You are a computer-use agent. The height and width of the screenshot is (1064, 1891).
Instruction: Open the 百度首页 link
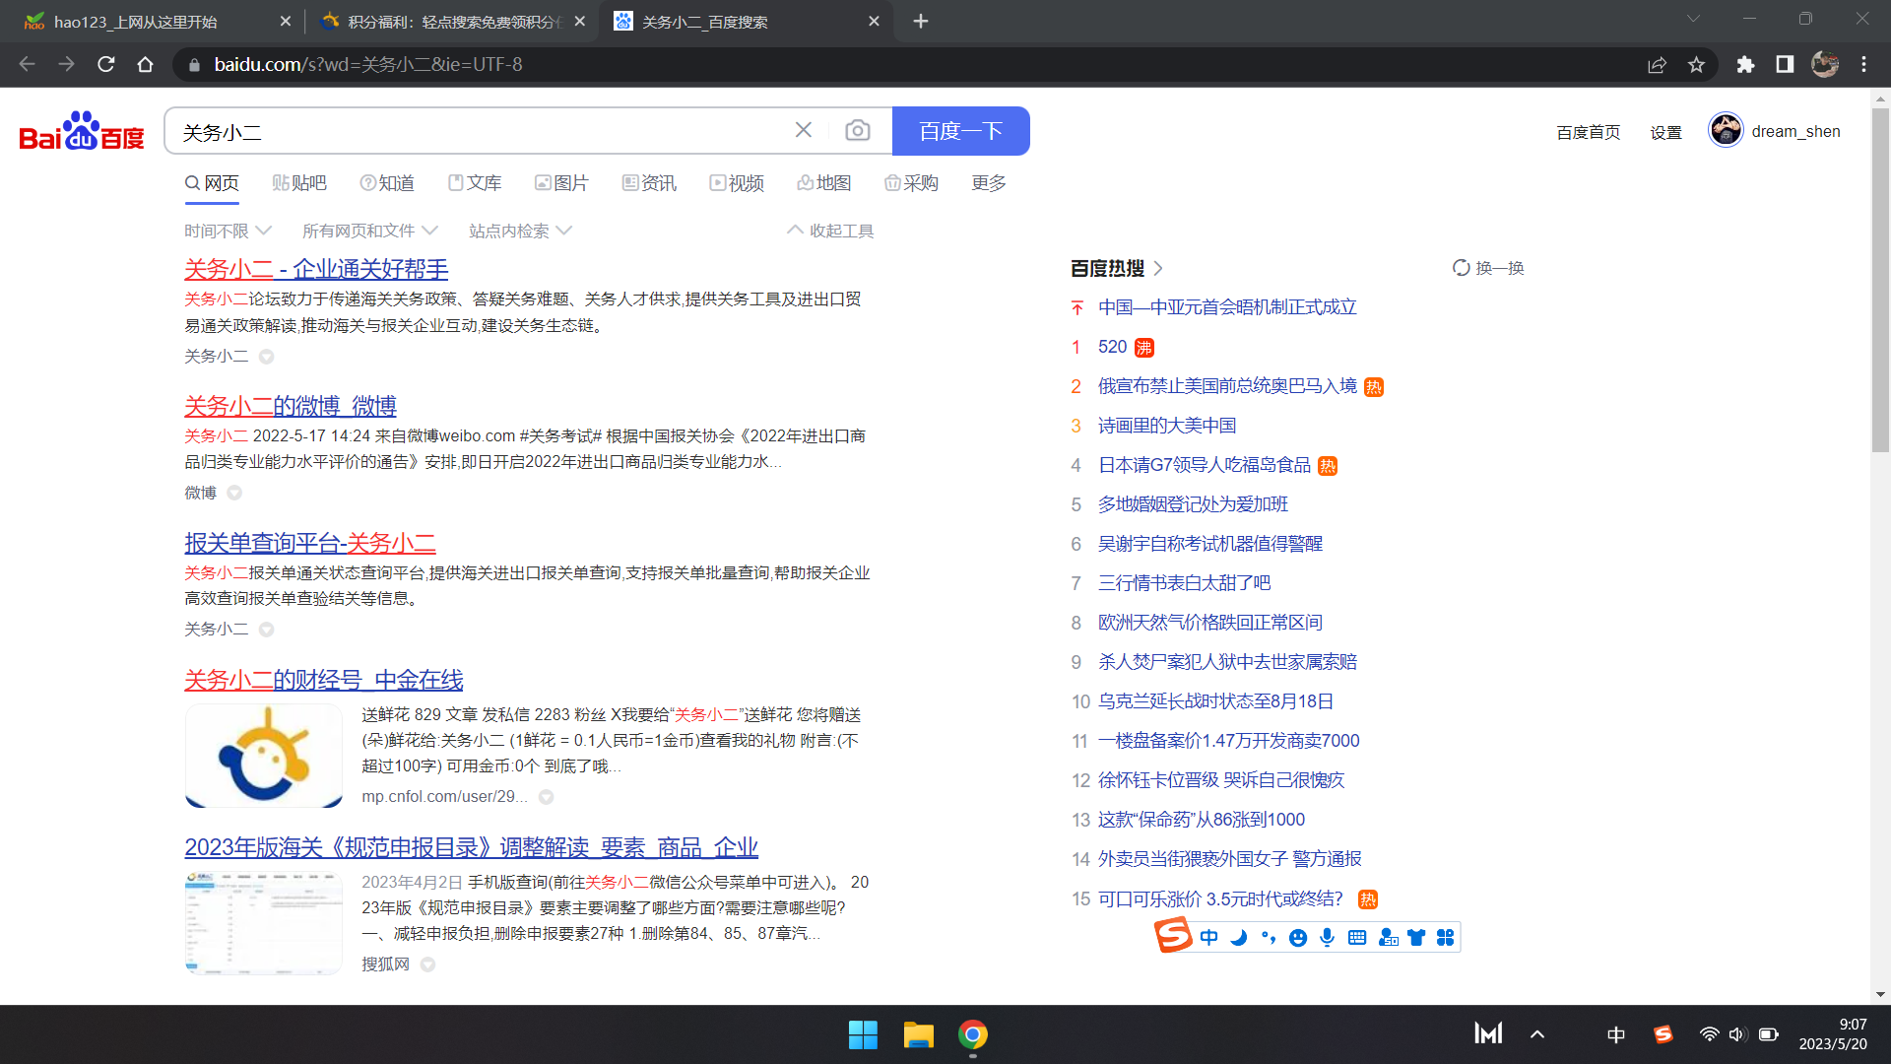pyautogui.click(x=1588, y=132)
